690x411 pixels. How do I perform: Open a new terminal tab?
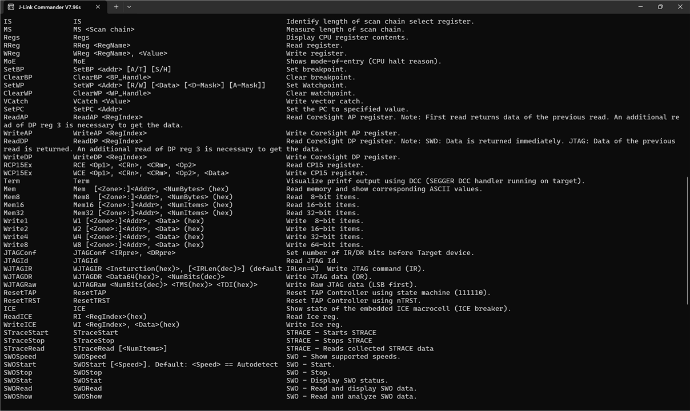pos(116,7)
